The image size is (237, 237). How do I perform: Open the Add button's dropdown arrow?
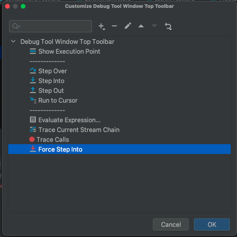point(104,29)
